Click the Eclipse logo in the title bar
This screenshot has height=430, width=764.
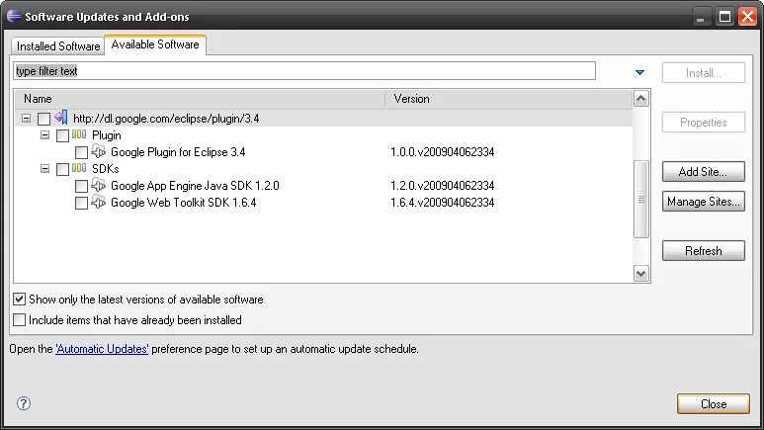click(x=14, y=16)
